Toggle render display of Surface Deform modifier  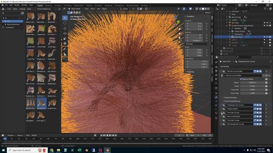[261, 109]
